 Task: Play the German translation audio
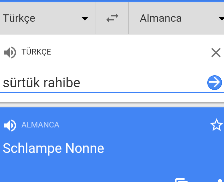click(x=10, y=125)
